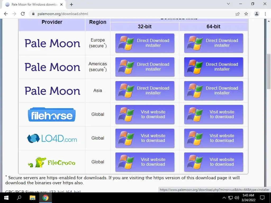The height and width of the screenshot is (203, 271).
Task: Select the Pale Moon for Windows download tab
Action: click(x=34, y=4)
